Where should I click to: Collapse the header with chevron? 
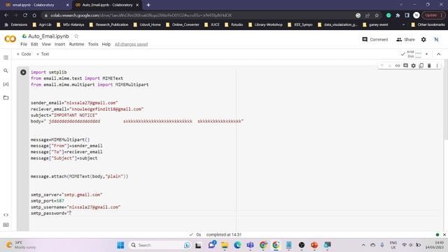coord(439,54)
